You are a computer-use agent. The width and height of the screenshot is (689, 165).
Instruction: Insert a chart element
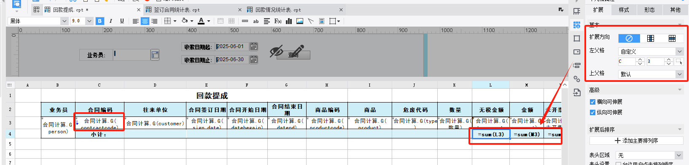289,21
